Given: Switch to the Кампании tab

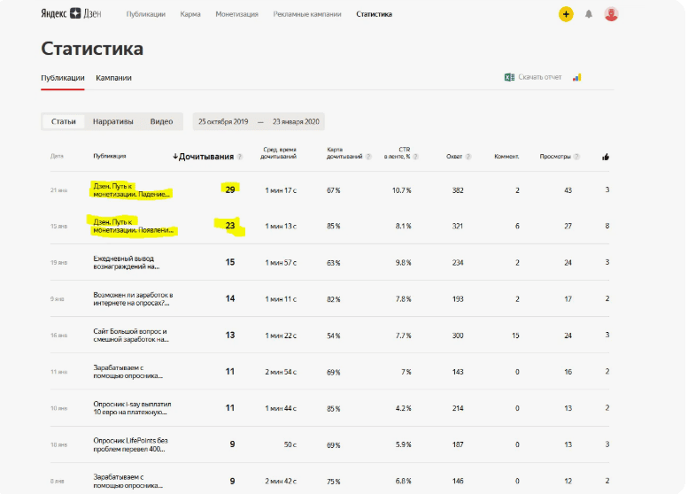Looking at the screenshot, I should [113, 78].
